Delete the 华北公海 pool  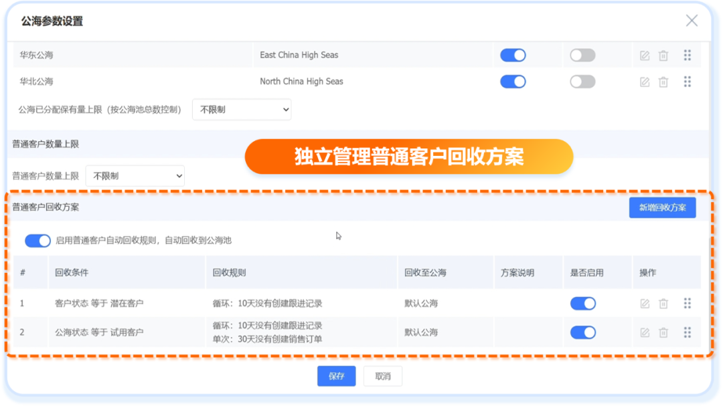click(663, 82)
